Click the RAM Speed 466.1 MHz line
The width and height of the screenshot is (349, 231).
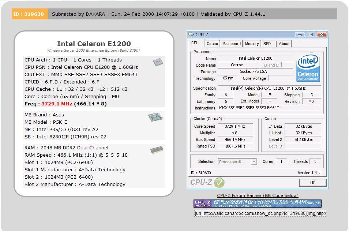(76, 155)
